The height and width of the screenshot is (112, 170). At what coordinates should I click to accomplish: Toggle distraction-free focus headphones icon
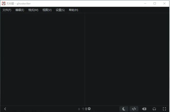tap(154, 109)
